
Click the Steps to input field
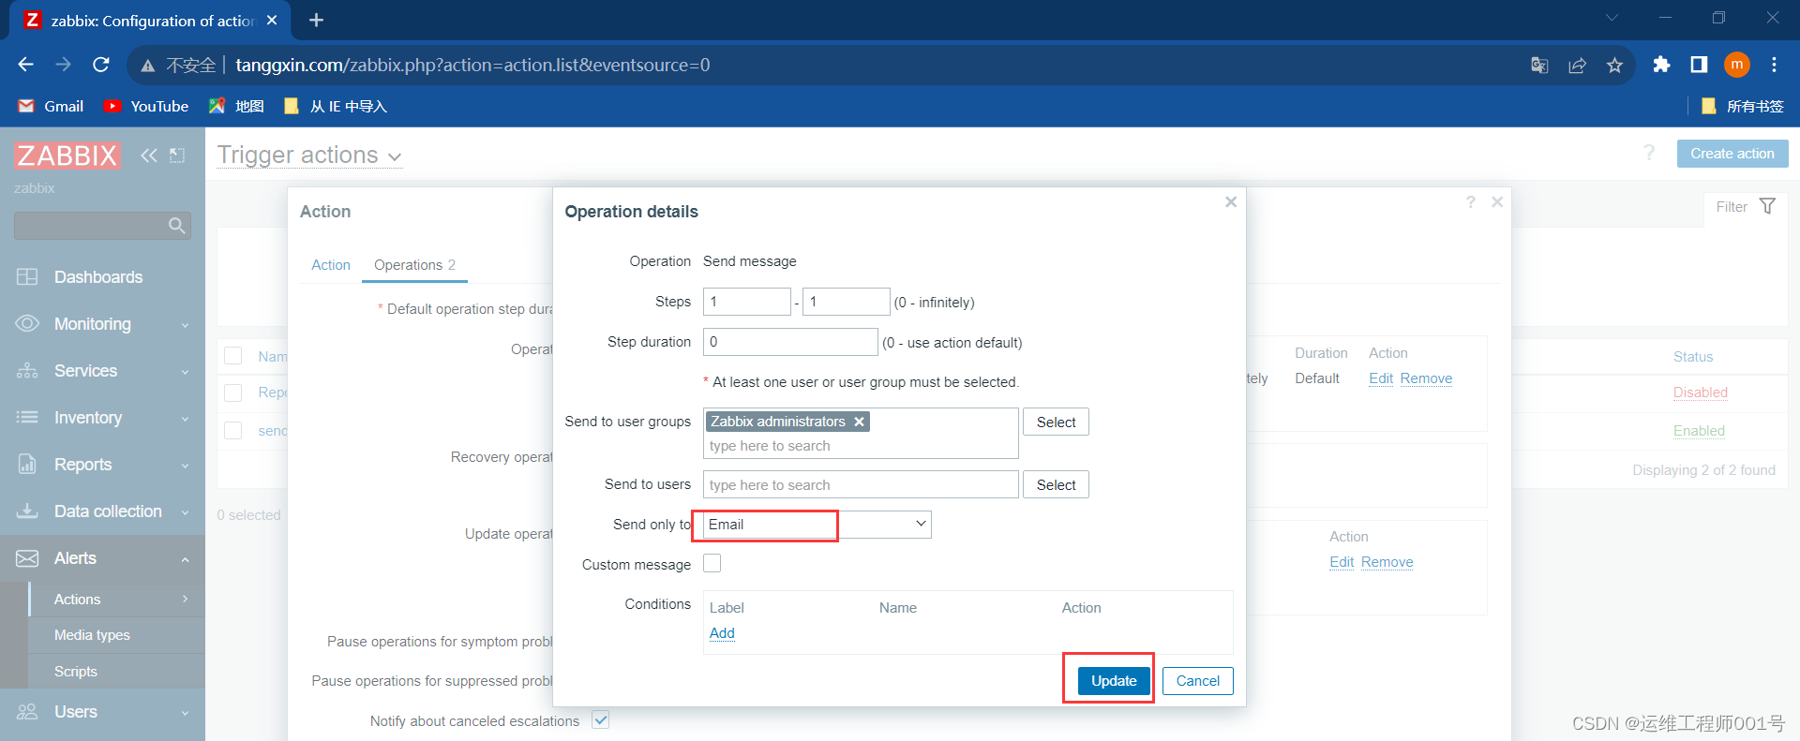point(846,302)
